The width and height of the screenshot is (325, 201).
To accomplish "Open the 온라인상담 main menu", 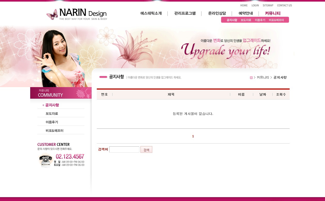I will (217, 13).
